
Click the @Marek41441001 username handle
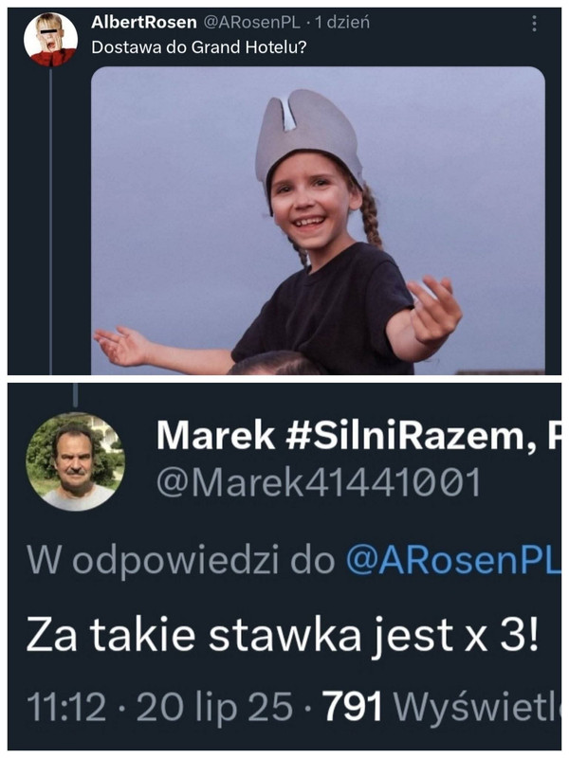(319, 481)
